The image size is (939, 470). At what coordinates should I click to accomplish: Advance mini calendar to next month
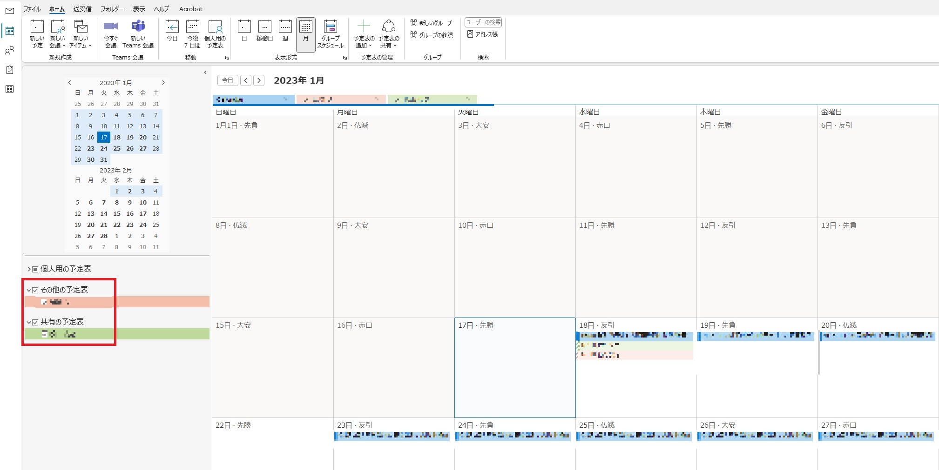point(163,83)
